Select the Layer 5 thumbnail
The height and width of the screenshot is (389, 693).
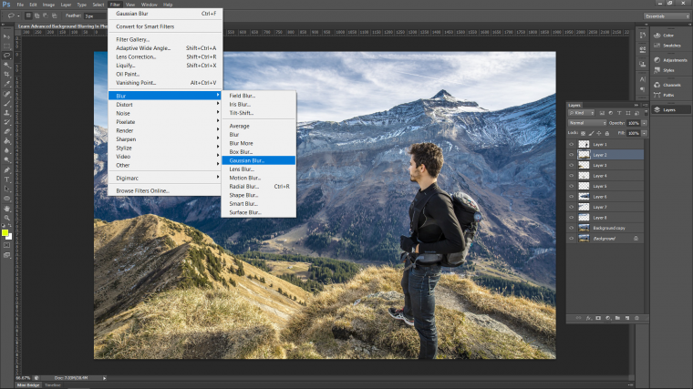[x=584, y=187]
